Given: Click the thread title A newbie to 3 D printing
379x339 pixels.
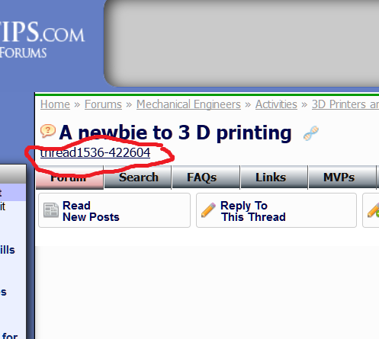Looking at the screenshot, I should pyautogui.click(x=175, y=133).
